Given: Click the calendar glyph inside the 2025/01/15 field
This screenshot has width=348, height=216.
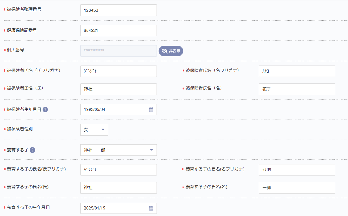Looking at the screenshot, I should coord(152,208).
